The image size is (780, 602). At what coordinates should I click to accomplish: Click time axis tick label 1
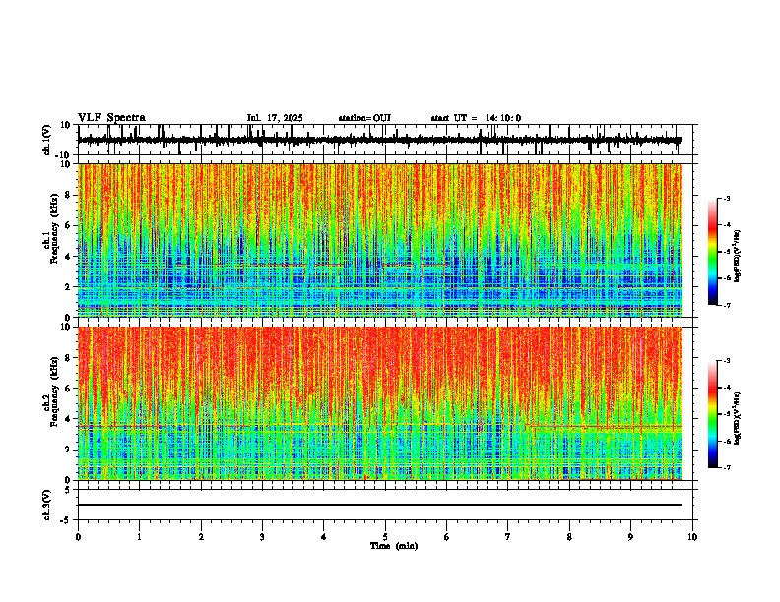[139, 537]
